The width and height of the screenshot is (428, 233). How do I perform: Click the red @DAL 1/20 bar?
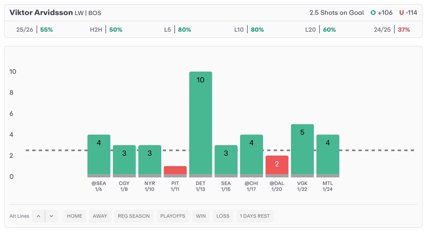277,165
